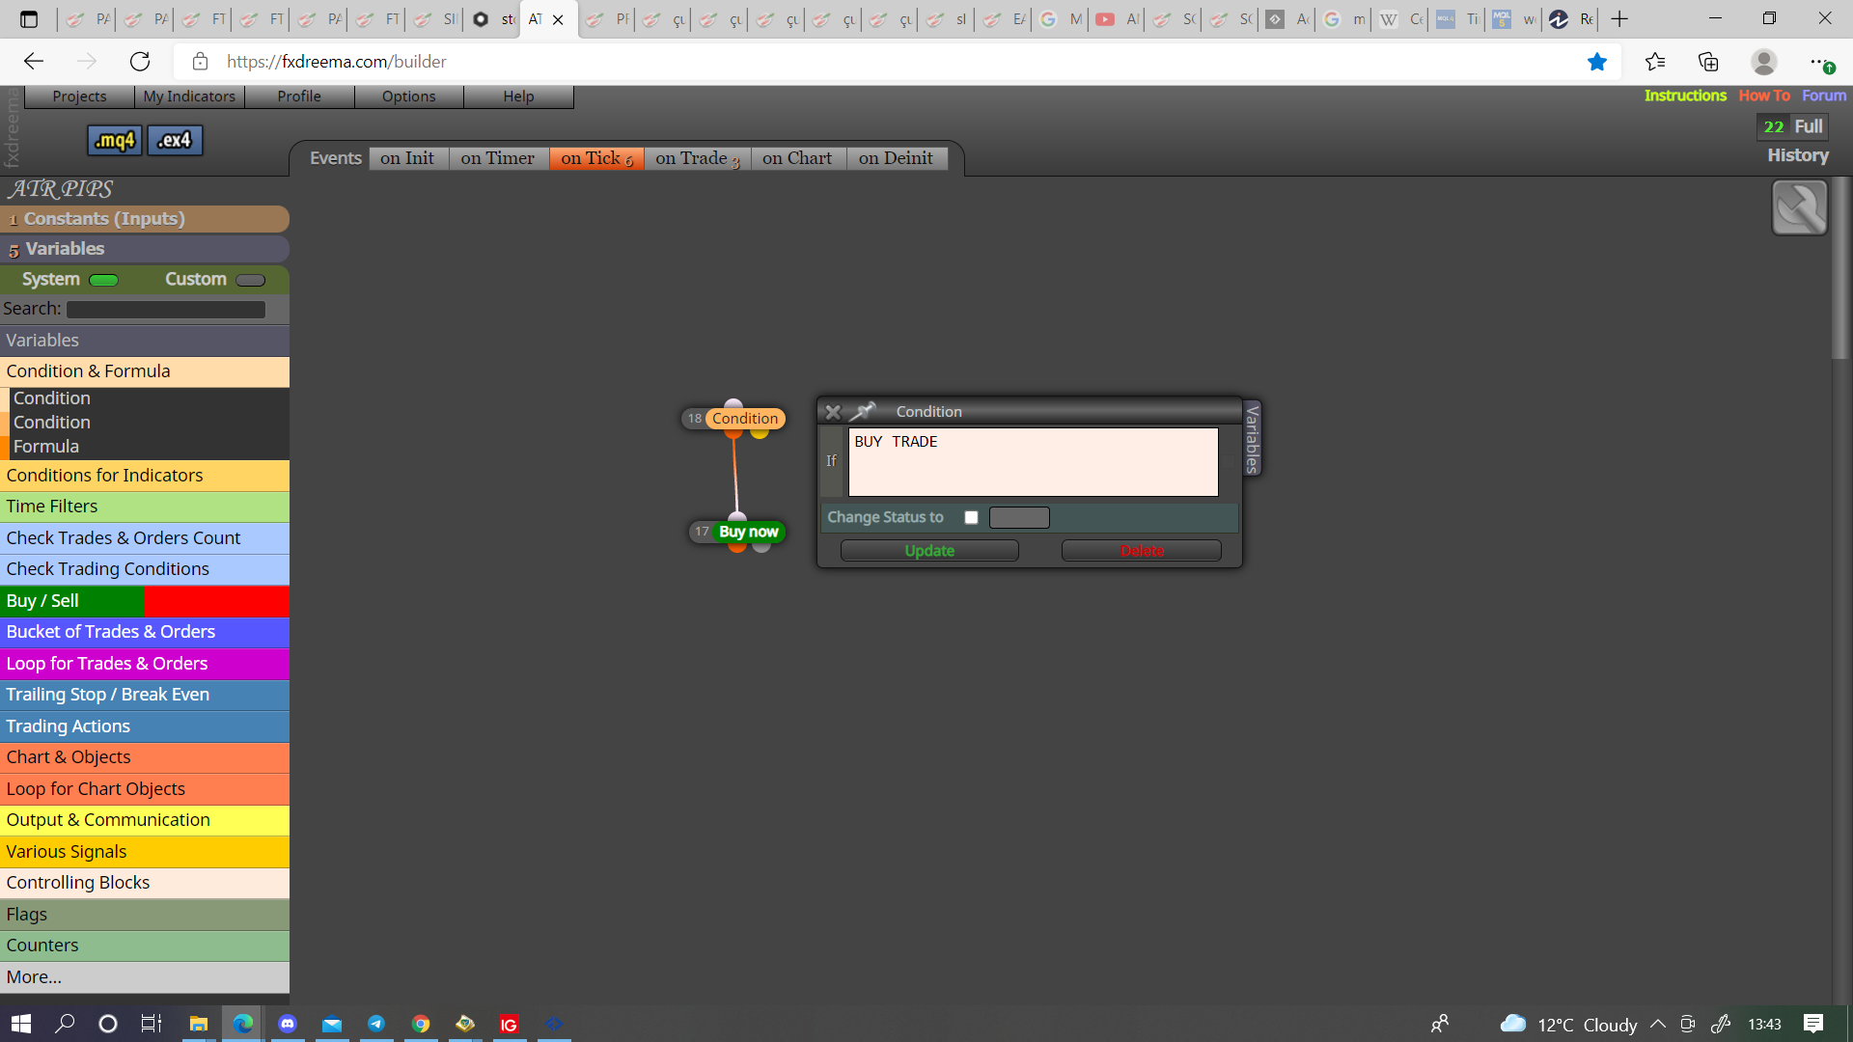Switch to on Init event tab
This screenshot has width=1853, height=1042.
coord(407,158)
